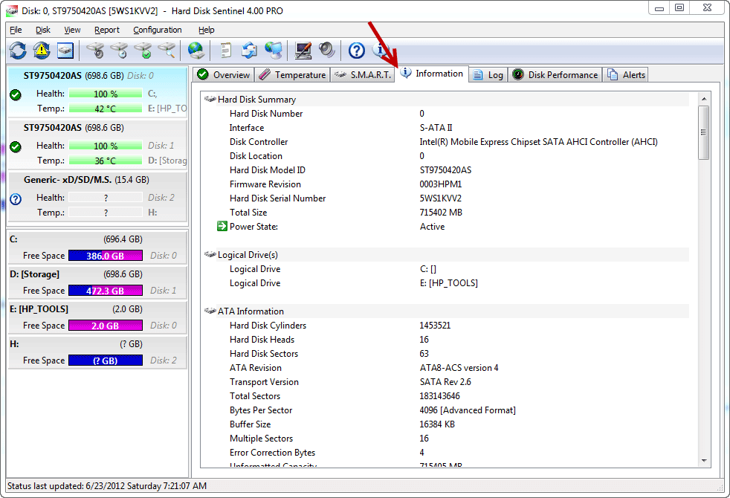Screen dimensions: 730x498
Task: Click the (? GB) free space bar
Action: tap(106, 360)
